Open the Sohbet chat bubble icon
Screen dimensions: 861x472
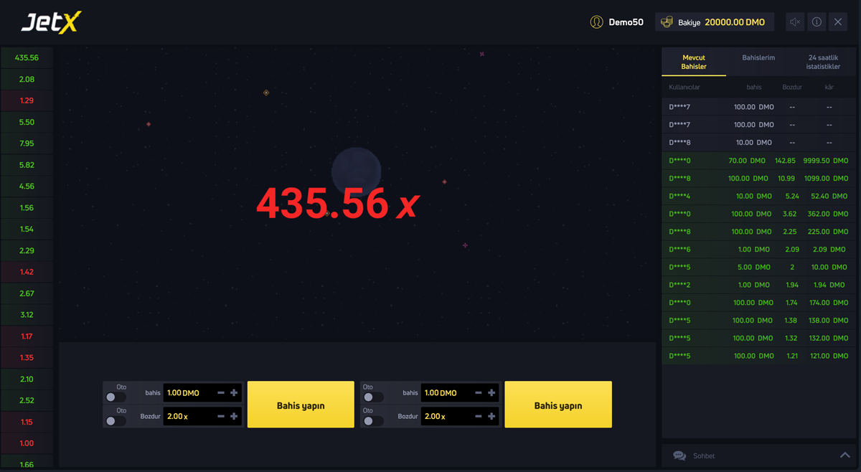click(679, 456)
